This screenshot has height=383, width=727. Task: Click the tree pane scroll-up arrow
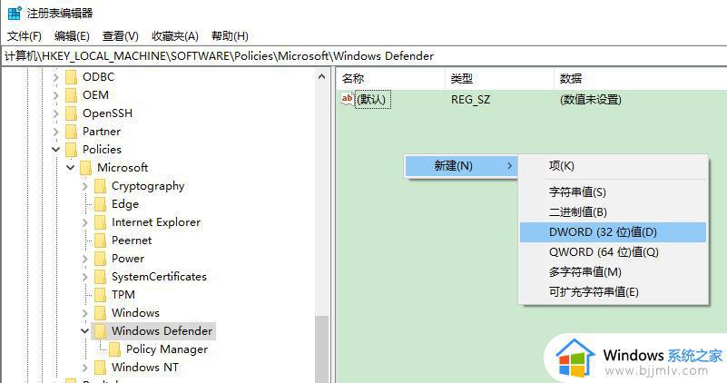pos(322,76)
